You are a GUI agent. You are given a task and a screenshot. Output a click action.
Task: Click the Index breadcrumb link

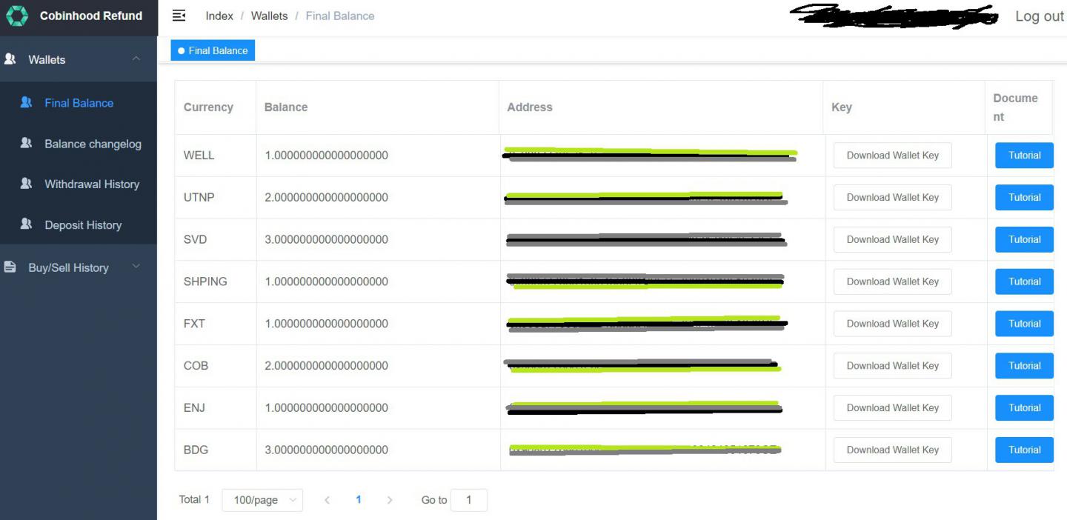[x=219, y=16]
